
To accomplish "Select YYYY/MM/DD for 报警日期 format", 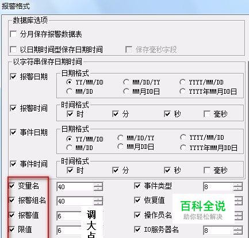I will coord(182,82).
